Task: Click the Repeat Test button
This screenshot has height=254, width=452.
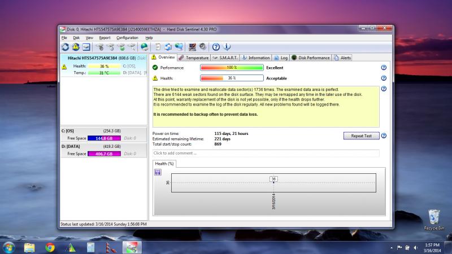Action: pyautogui.click(x=361, y=135)
